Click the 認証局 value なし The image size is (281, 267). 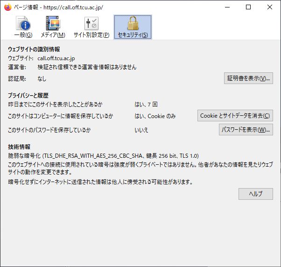coord(42,78)
